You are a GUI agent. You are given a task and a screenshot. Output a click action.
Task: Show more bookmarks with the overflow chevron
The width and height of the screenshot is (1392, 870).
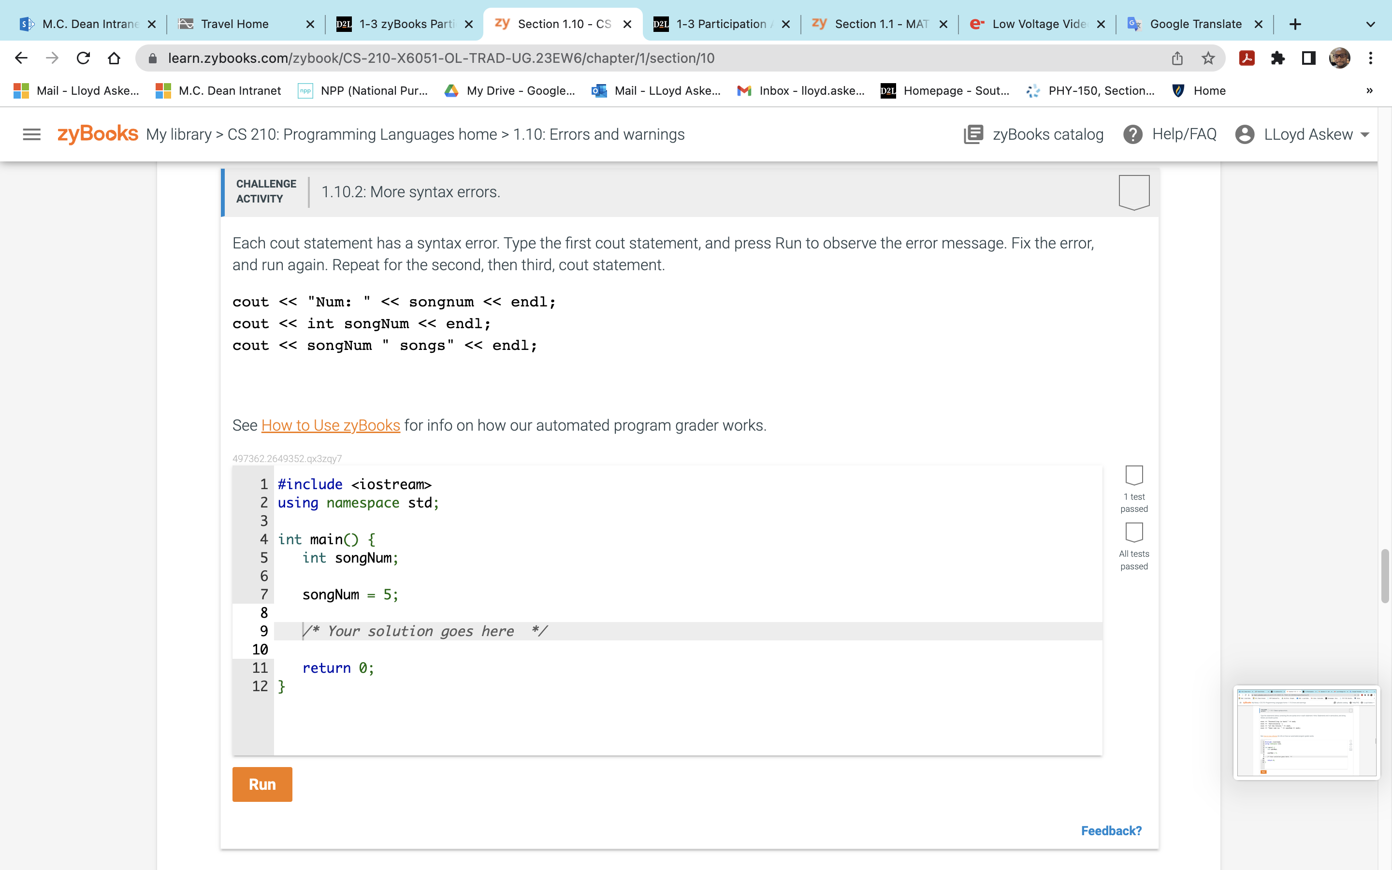click(1370, 90)
